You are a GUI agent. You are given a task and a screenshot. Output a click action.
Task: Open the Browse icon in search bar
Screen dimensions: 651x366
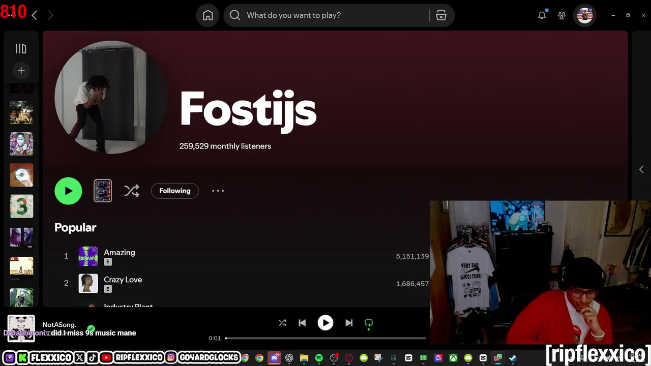[x=441, y=15]
